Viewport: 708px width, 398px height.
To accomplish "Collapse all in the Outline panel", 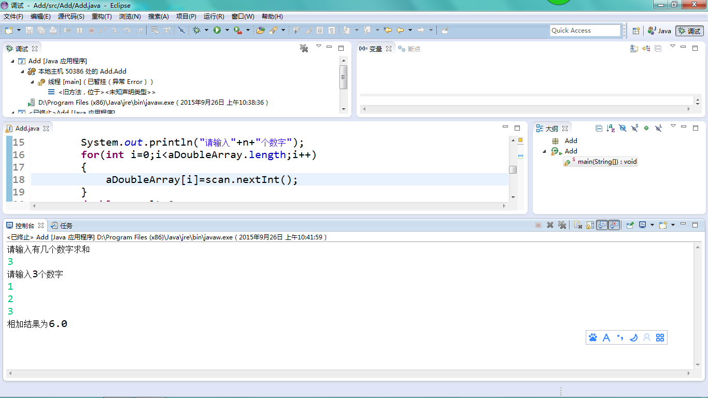I will tap(599, 128).
